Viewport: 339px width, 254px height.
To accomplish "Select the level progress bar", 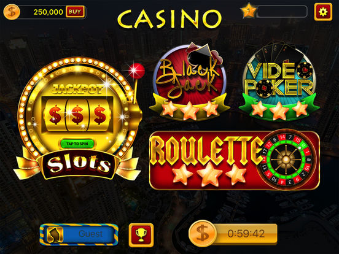I will tap(282, 11).
